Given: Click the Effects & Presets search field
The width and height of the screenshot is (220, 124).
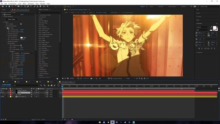Looking at the screenshot, I should [49, 12].
